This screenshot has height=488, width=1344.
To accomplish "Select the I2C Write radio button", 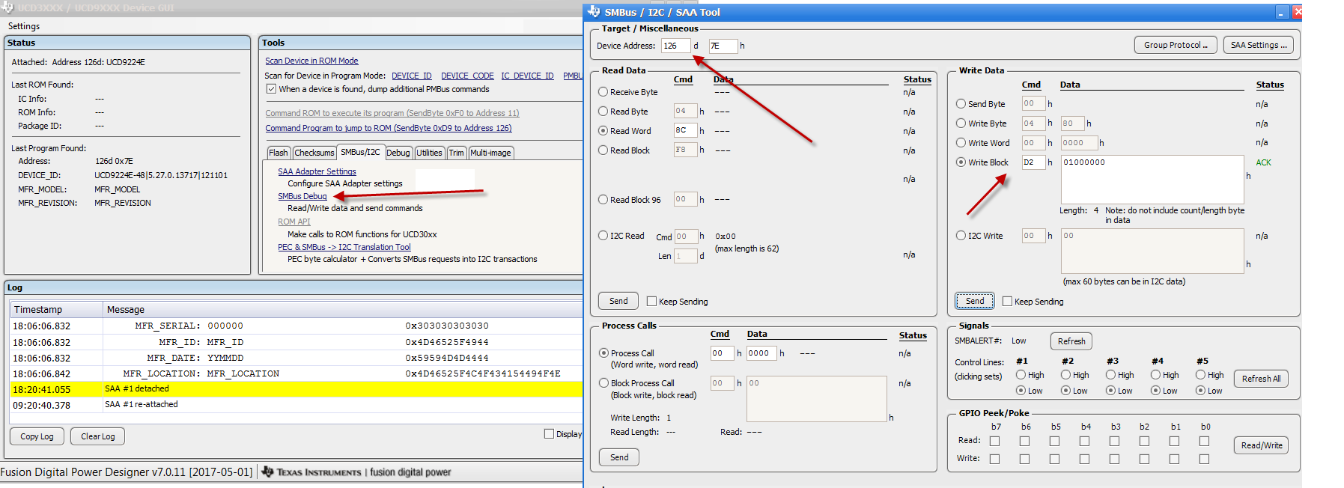I will (x=961, y=236).
